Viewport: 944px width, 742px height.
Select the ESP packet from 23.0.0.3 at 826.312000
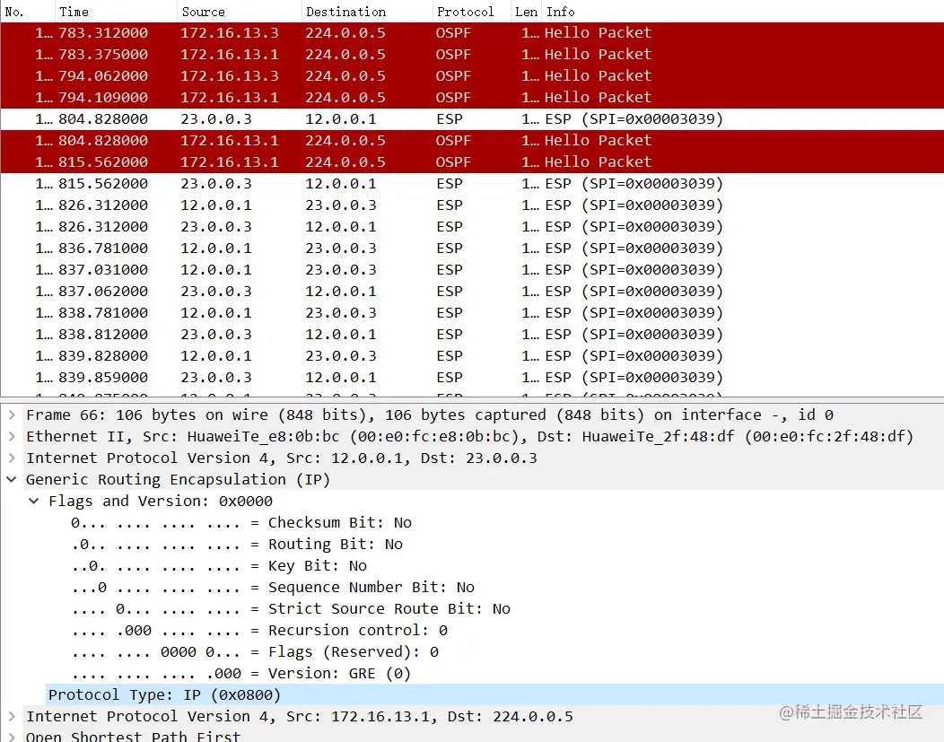[472, 227]
